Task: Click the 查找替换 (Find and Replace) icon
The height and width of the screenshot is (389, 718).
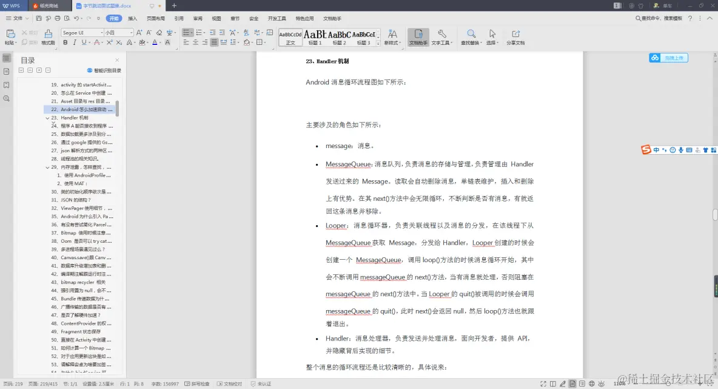Action: pyautogui.click(x=471, y=36)
